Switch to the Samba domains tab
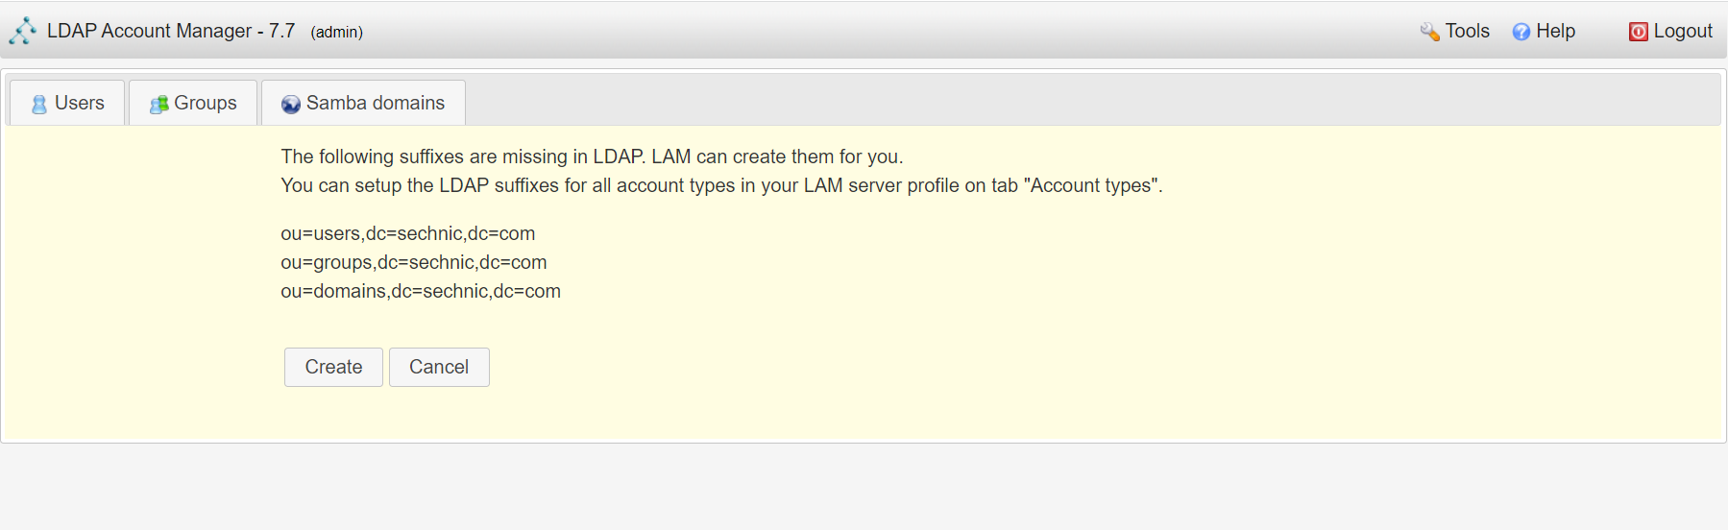Screen dimensions: 1728x530 tap(363, 103)
